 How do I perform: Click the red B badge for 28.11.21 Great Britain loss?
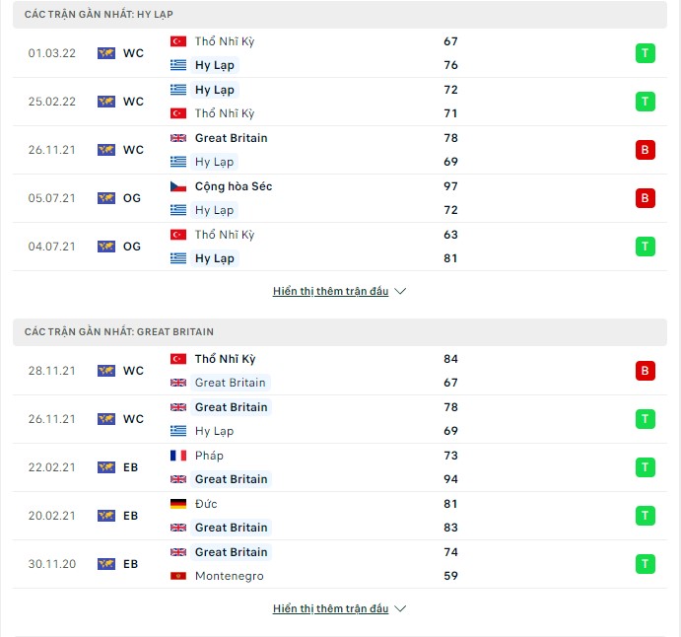coord(645,371)
